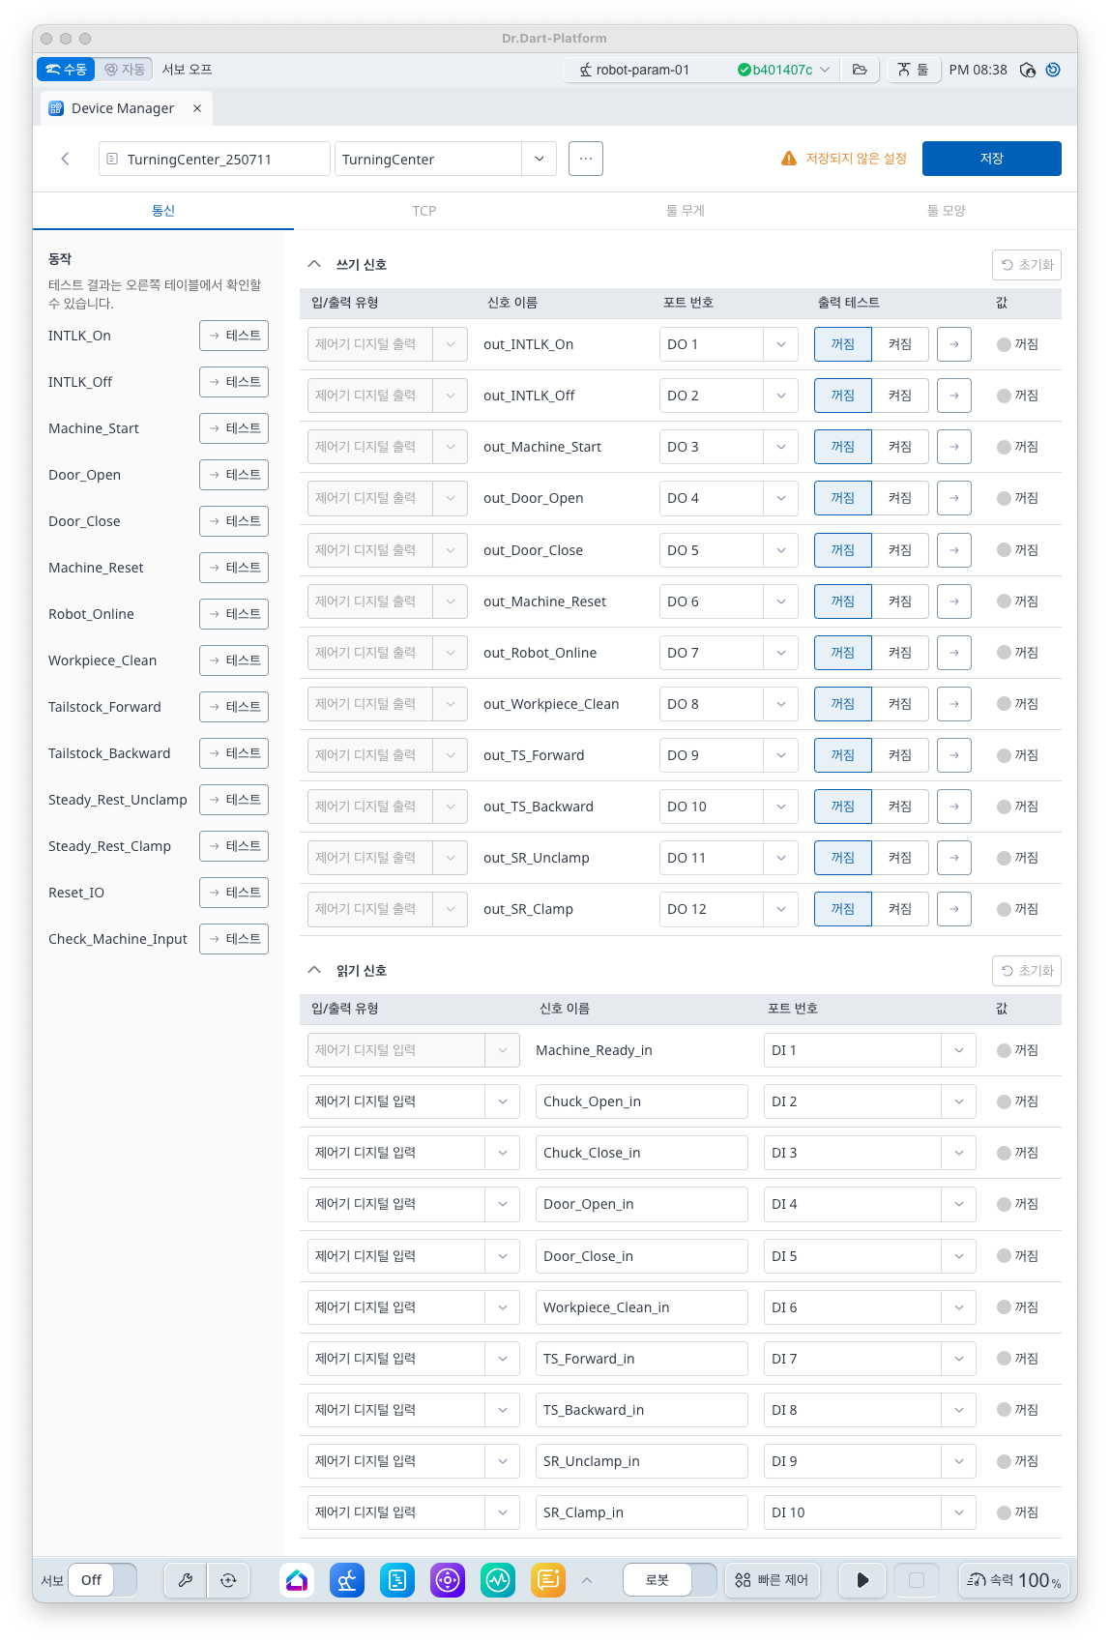Open the orange notes app icon
This screenshot has width=1110, height=1643.
point(548,1580)
